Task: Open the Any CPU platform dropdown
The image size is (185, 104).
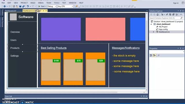Action: [x=65, y=6]
